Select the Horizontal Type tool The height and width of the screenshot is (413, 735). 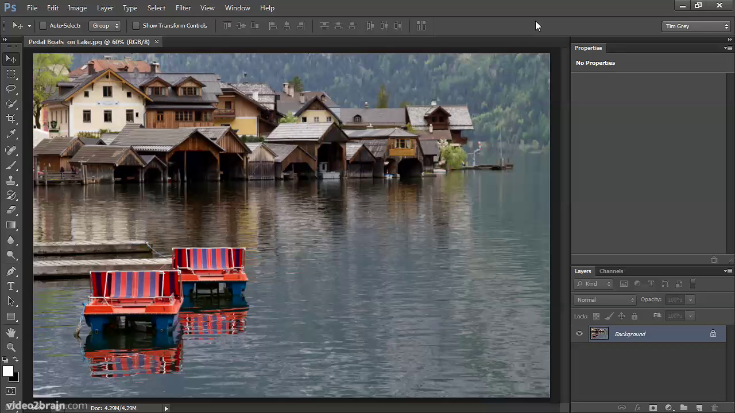pos(11,286)
